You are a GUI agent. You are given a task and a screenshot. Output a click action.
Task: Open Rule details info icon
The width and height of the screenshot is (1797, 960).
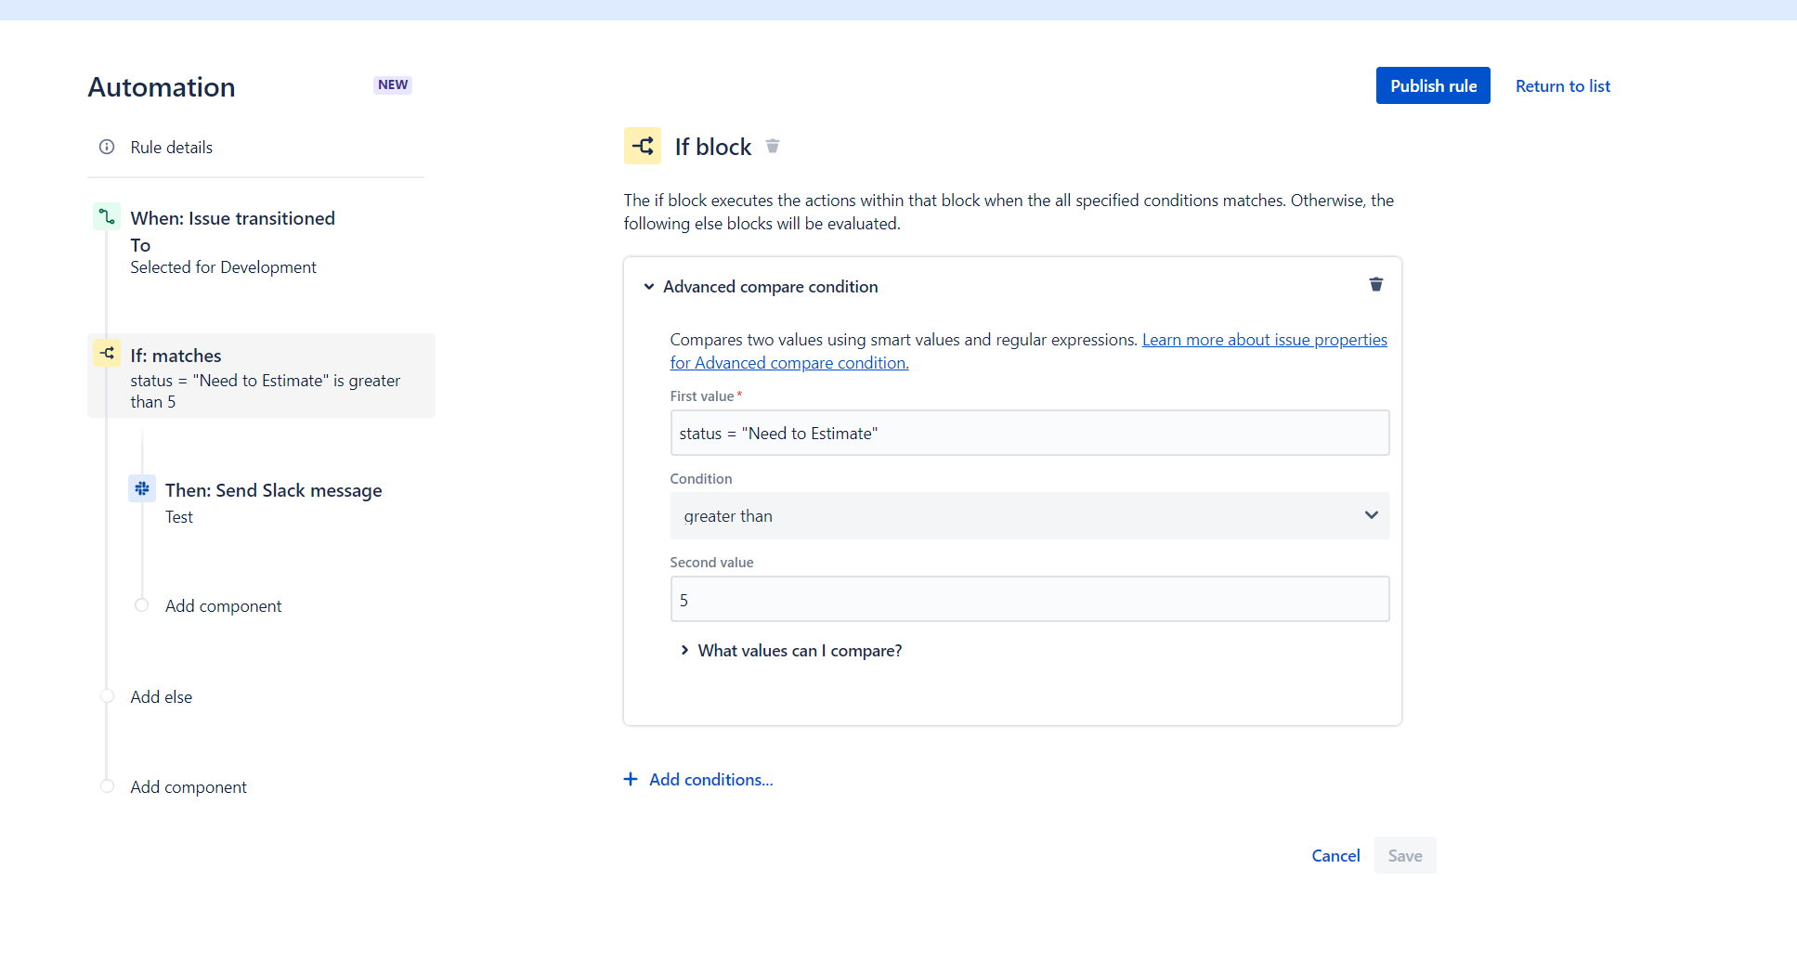tap(107, 147)
